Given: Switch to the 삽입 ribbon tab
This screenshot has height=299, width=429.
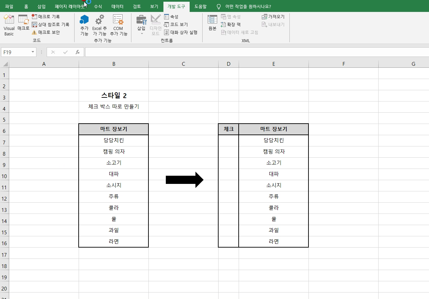Looking at the screenshot, I should coord(42,6).
